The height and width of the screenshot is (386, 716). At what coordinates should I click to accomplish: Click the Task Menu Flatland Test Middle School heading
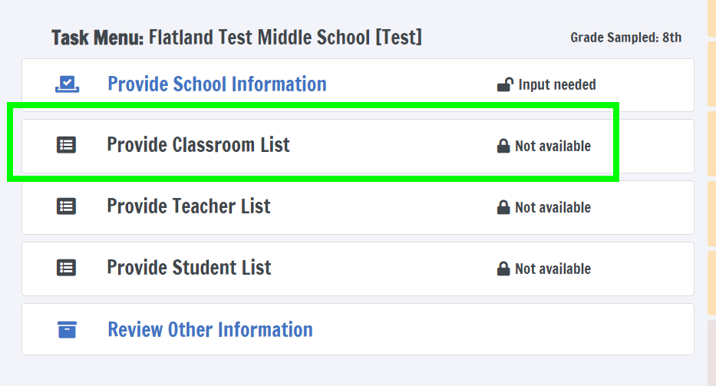[236, 37]
